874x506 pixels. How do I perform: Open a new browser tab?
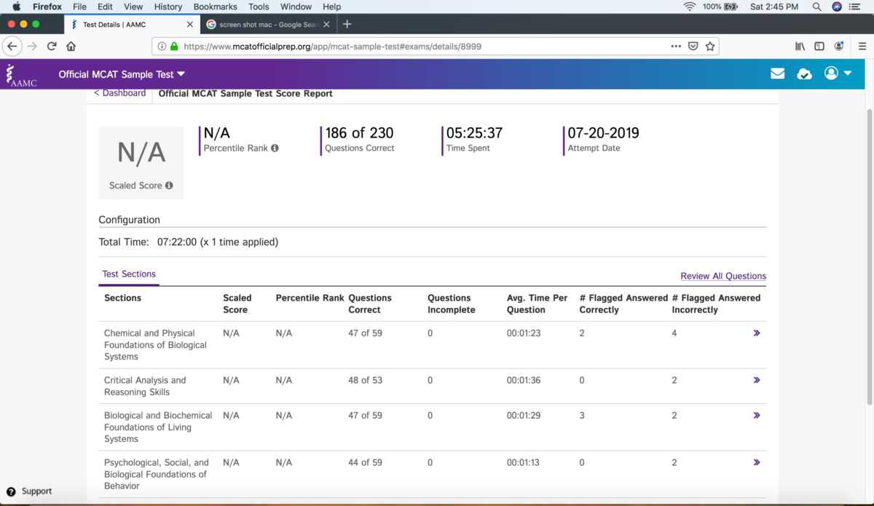click(x=347, y=24)
